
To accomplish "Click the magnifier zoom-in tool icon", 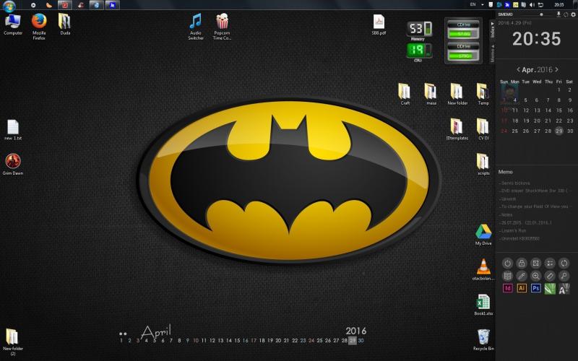I will 535,276.
